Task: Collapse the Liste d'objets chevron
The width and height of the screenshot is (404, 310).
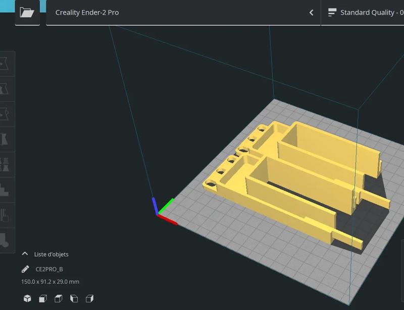Action: click(25, 254)
